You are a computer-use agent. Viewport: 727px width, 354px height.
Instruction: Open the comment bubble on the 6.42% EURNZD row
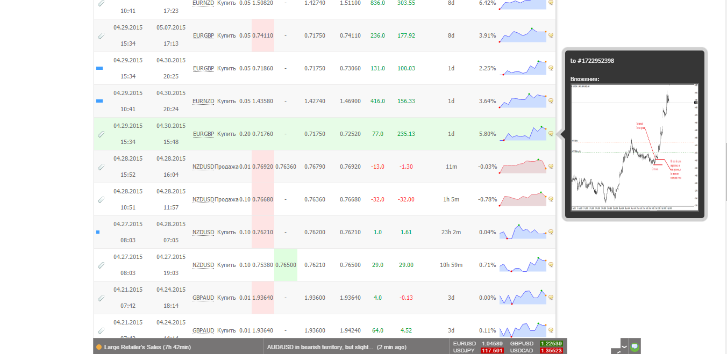pyautogui.click(x=551, y=3)
